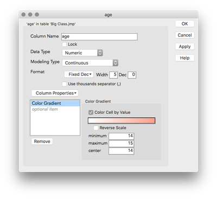Open the Data Type Numeric dropdown
217x199 pixels.
(x=82, y=53)
